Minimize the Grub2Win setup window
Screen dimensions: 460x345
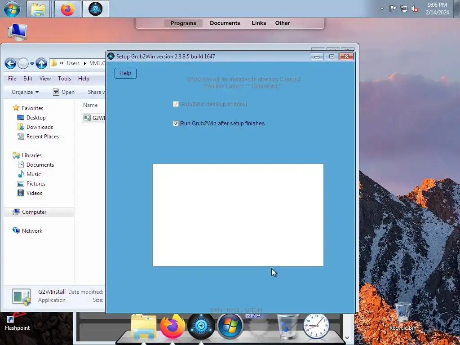click(317, 56)
